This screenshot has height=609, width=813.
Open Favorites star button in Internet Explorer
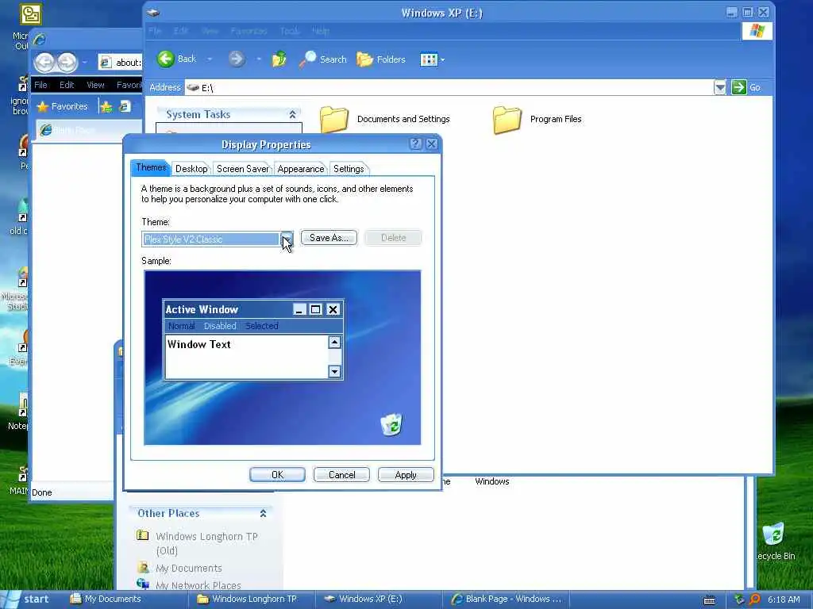coord(62,107)
